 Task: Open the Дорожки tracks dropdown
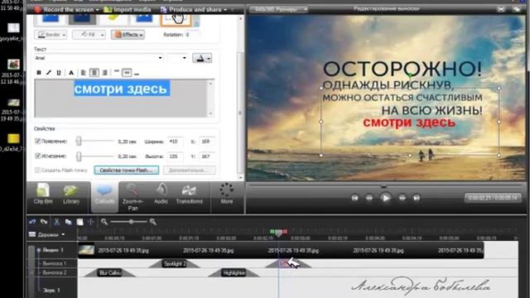(x=47, y=234)
